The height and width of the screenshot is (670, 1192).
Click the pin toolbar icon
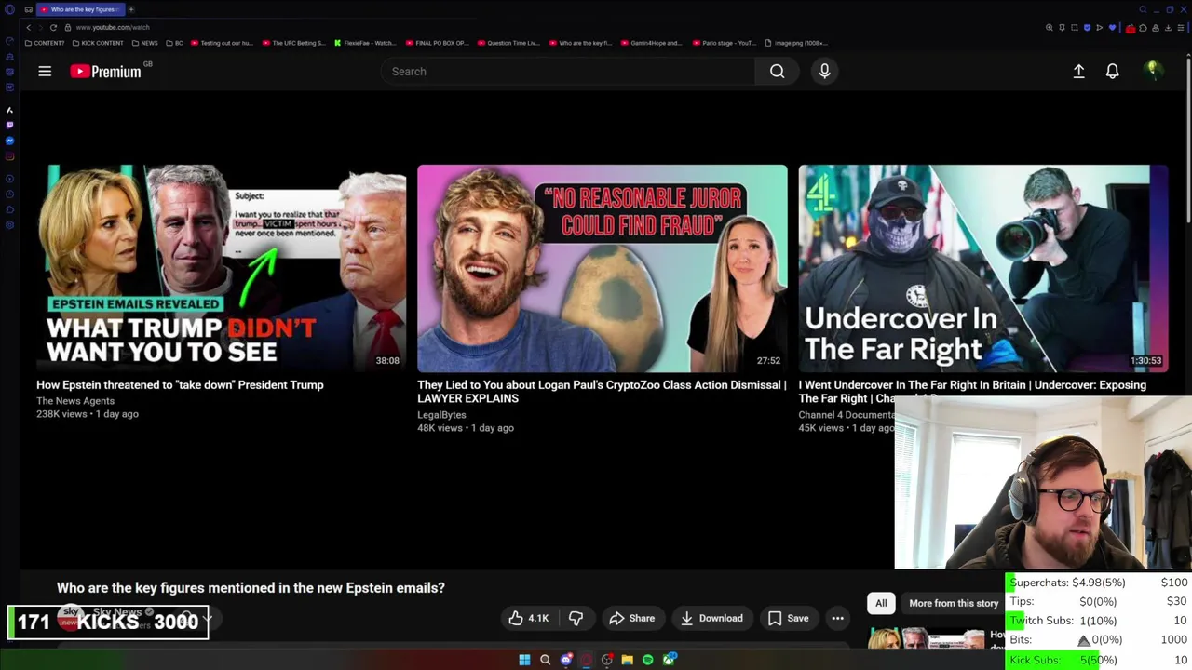point(1062,28)
